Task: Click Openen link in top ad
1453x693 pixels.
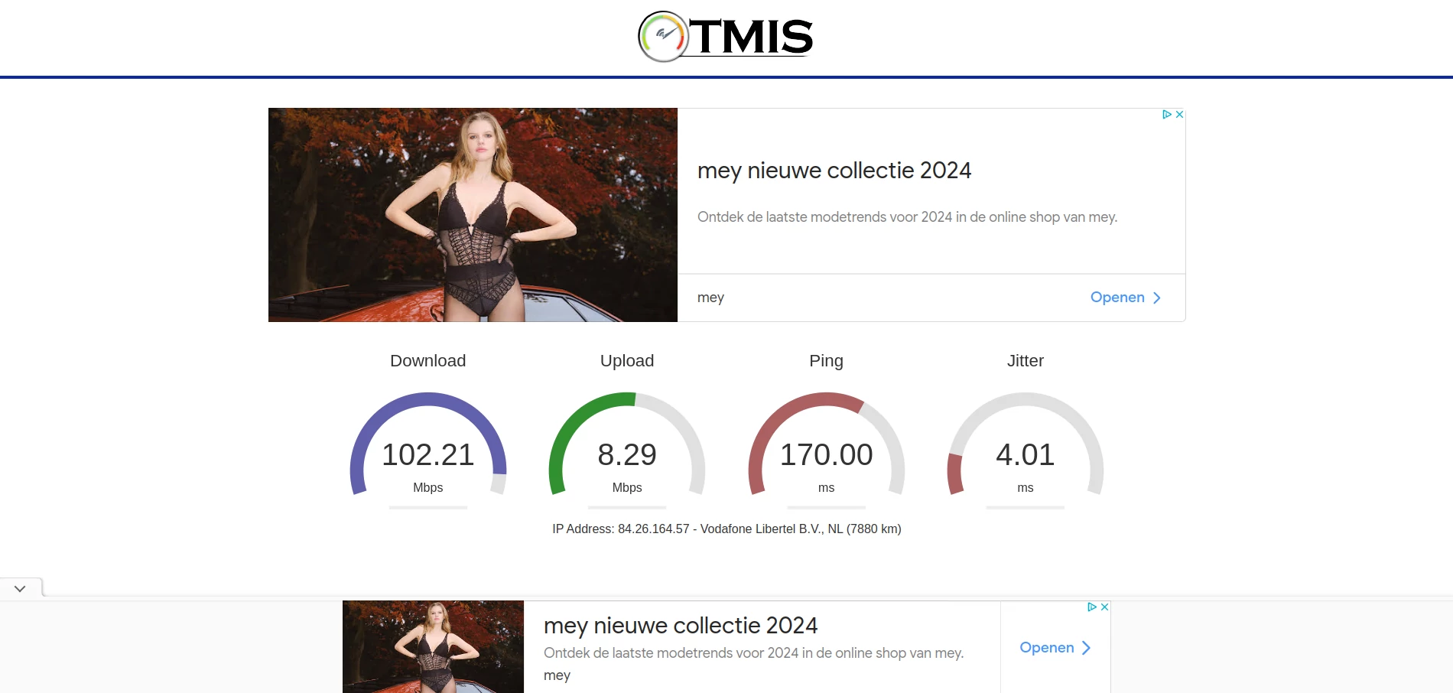Action: 1126,298
